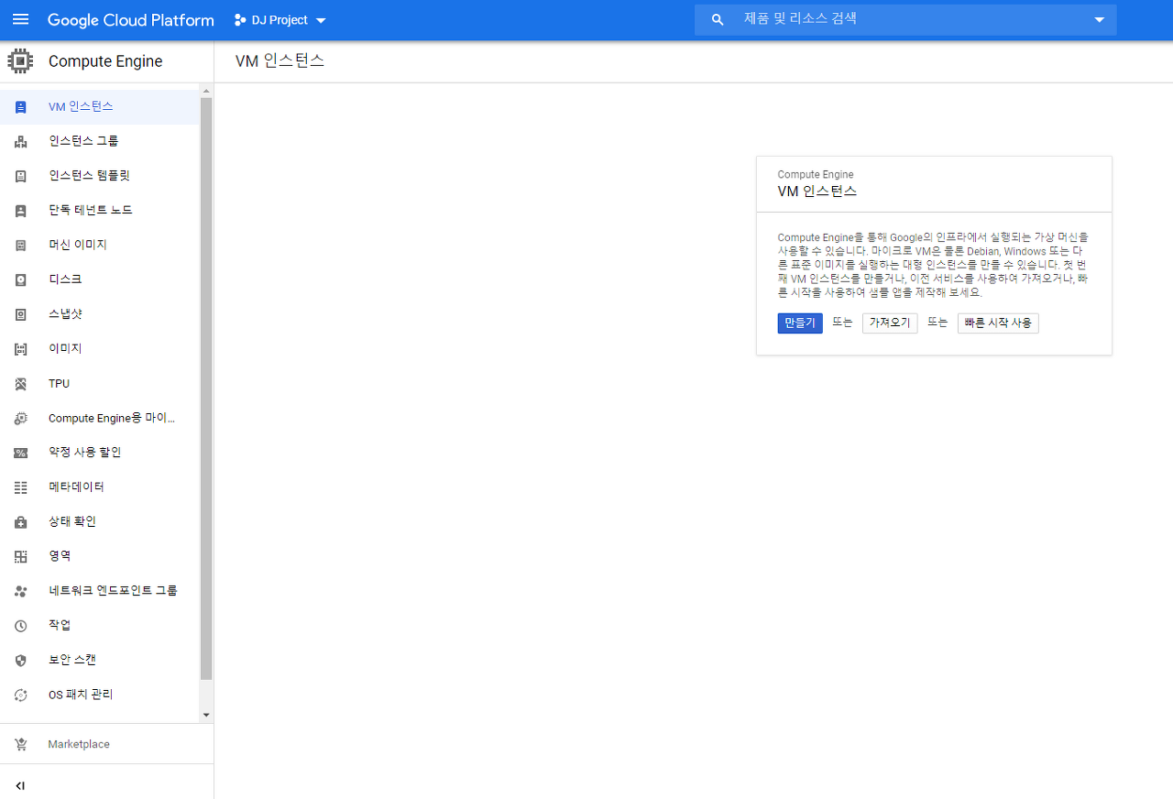Viewport: 1173px width, 799px height.
Task: Click the 인스턴스 템플릿 sidebar icon
Action: click(x=21, y=176)
